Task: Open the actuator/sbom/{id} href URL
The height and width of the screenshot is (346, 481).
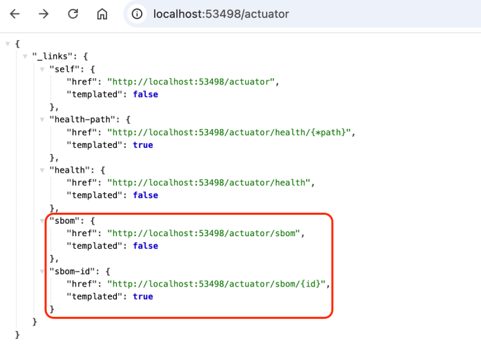Action: coord(216,284)
